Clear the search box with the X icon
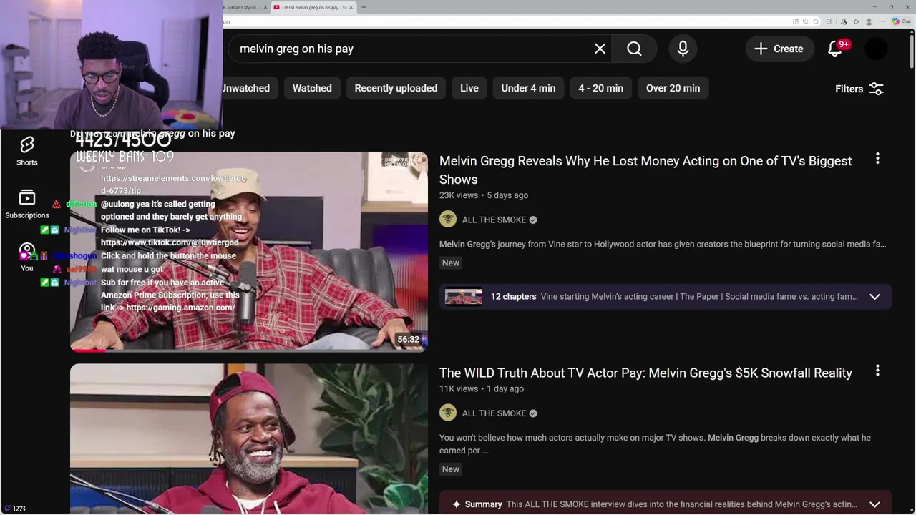Image resolution: width=916 pixels, height=515 pixels. [x=600, y=49]
